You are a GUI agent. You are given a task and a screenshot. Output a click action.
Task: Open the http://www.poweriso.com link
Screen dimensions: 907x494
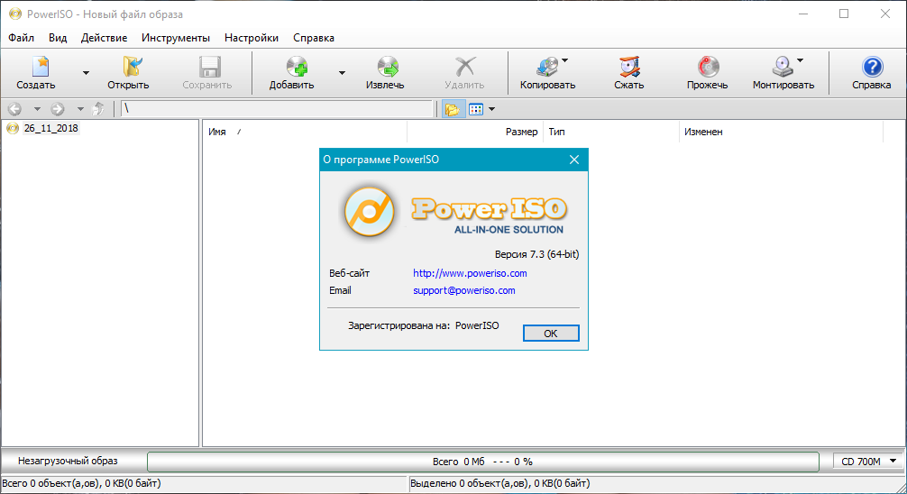click(470, 273)
